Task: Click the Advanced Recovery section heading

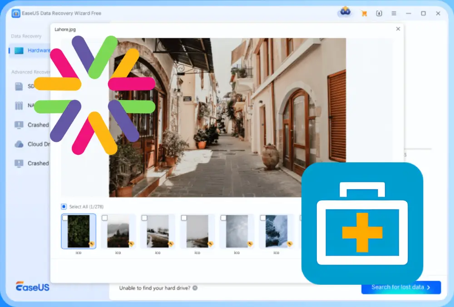Action: coord(31,72)
